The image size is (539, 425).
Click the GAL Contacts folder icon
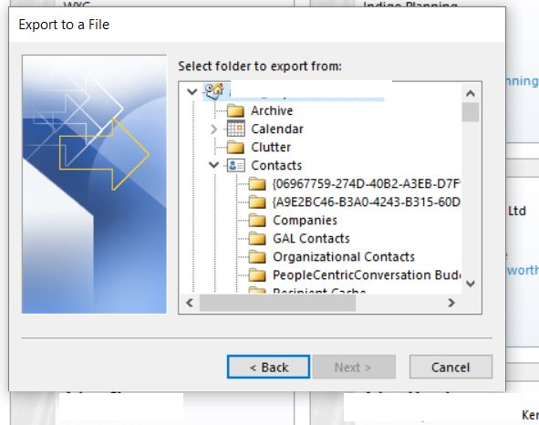tap(257, 239)
